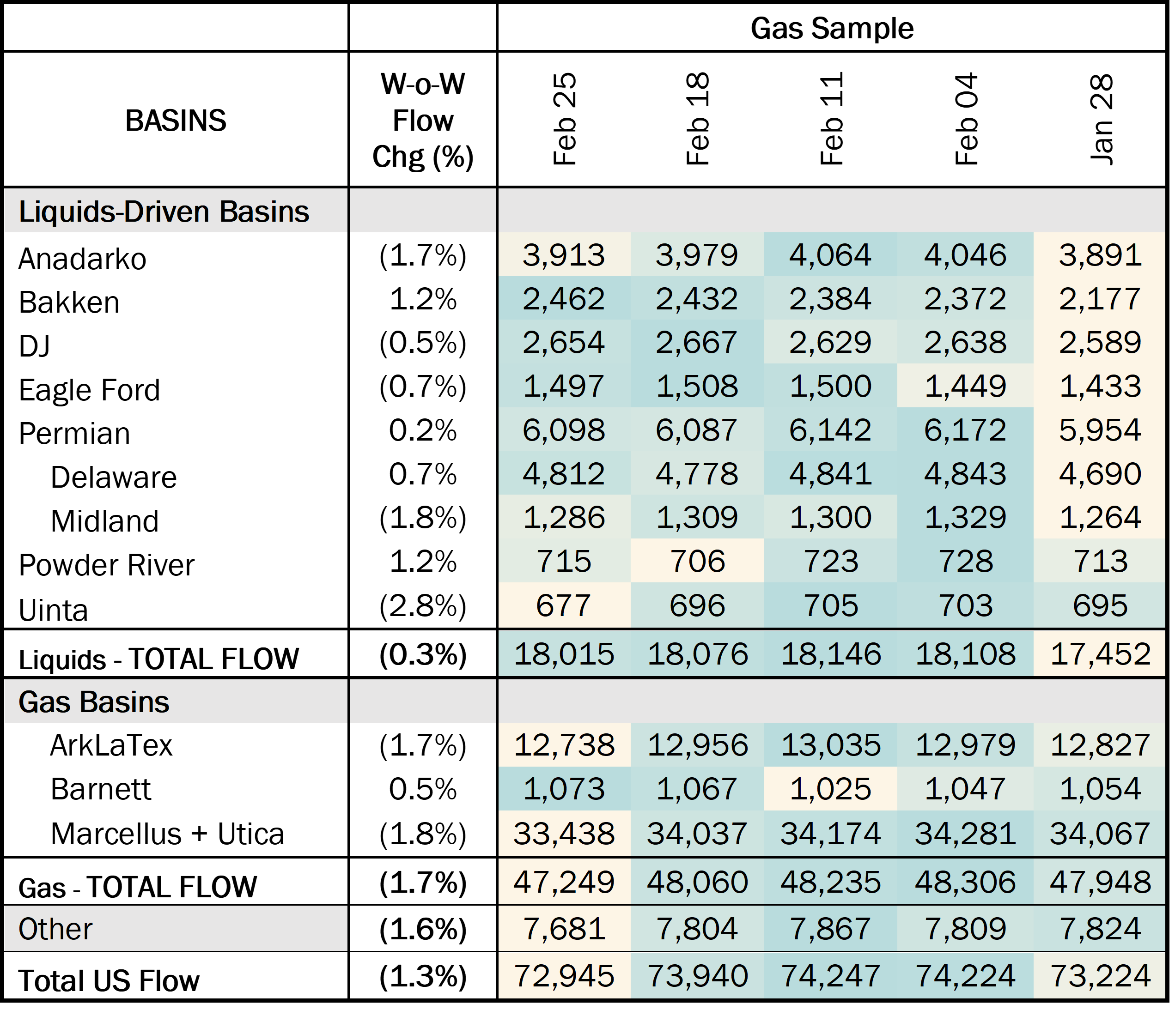Click Total US Flow change value (1.3%)
1175x1022 pixels.
pos(423,976)
